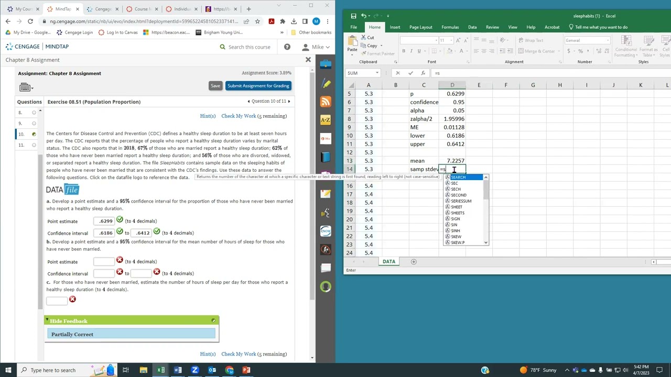Viewport: 671px width, 377px height.
Task: Click the Cut scissors icon
Action: tap(363, 38)
